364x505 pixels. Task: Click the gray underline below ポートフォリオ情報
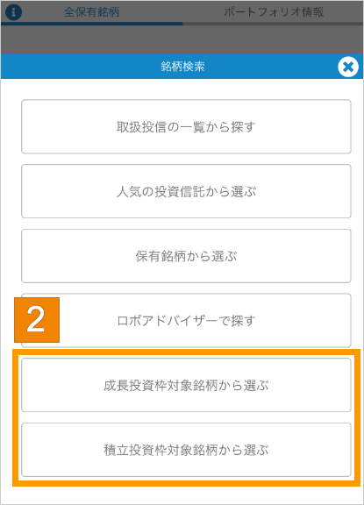[x=273, y=24]
